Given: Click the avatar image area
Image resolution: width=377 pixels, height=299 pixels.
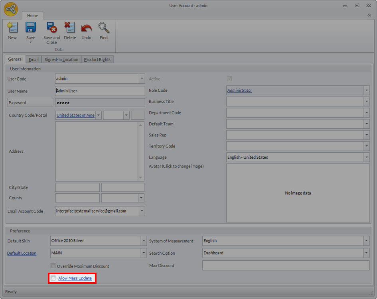Looking at the screenshot, I should pyautogui.click(x=298, y=193).
